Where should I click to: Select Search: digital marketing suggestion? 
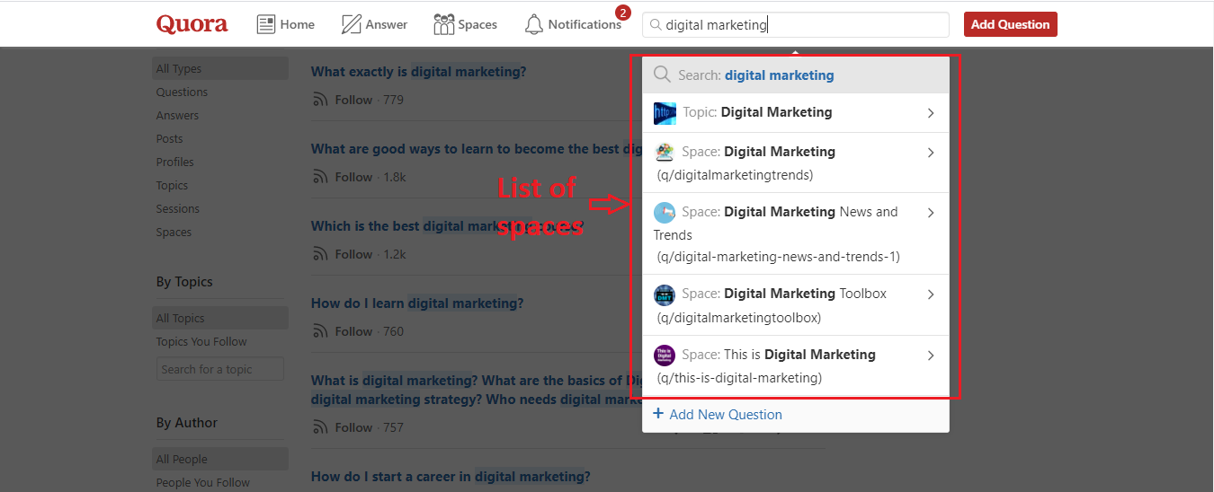[x=796, y=75]
